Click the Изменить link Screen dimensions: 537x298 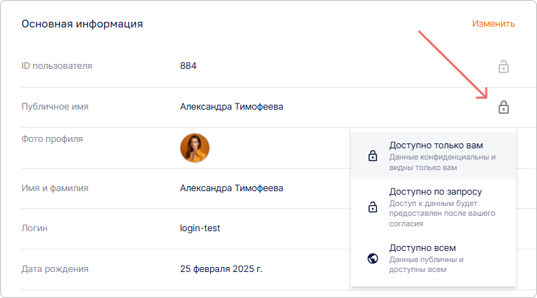click(x=493, y=24)
